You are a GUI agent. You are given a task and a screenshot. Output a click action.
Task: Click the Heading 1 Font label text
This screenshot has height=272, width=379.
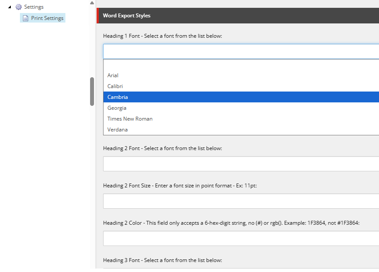162,36
